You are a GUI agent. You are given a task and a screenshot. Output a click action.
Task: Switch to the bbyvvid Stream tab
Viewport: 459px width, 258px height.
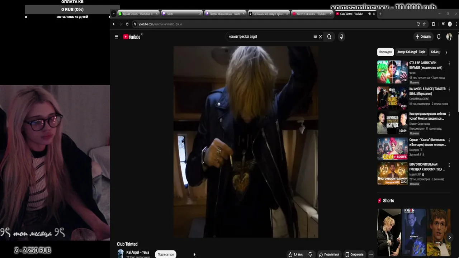pyautogui.click(x=138, y=14)
